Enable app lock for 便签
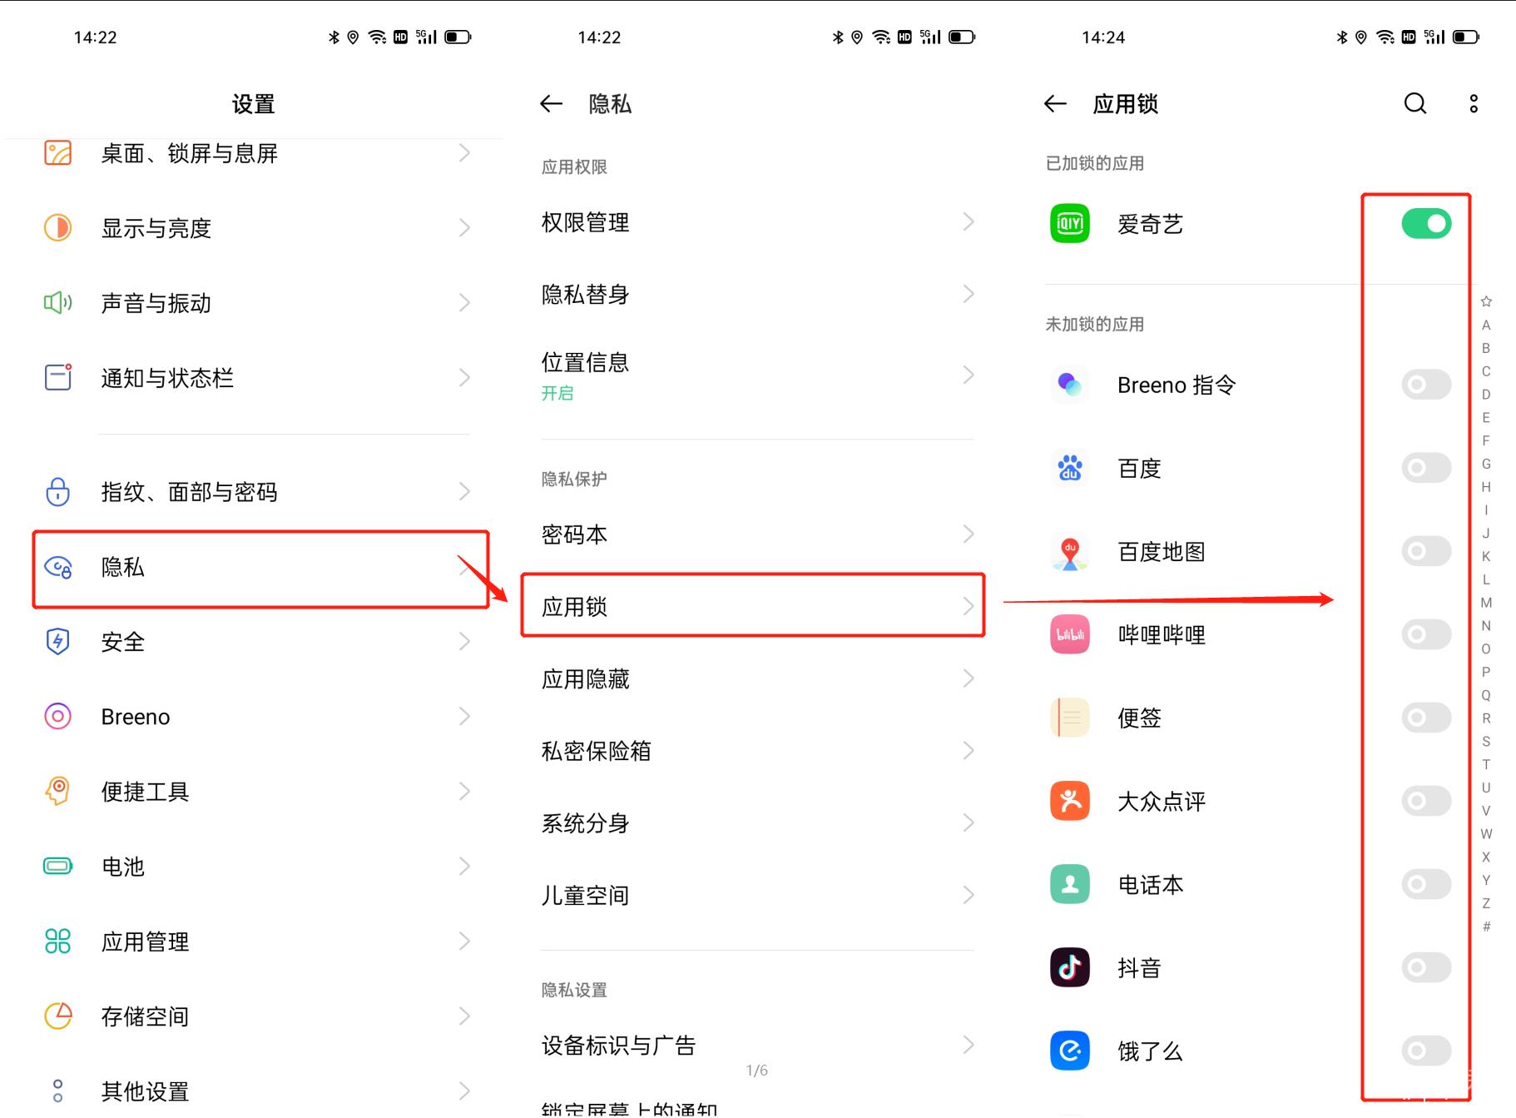1516x1118 pixels. tap(1426, 718)
